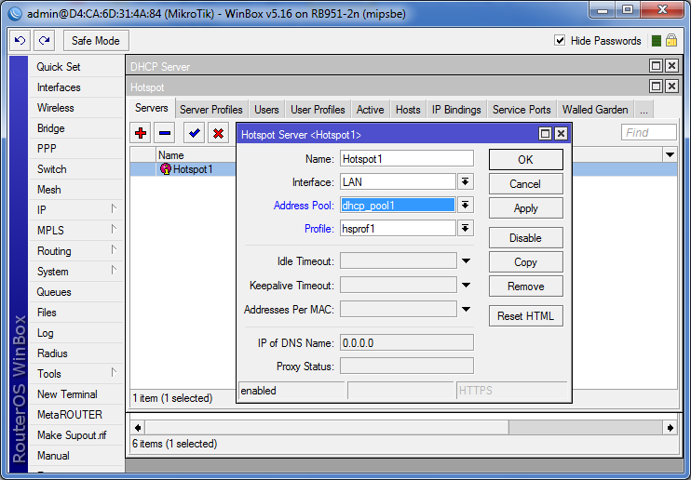Open Quick Set from sidebar
The width and height of the screenshot is (691, 480).
coord(75,66)
